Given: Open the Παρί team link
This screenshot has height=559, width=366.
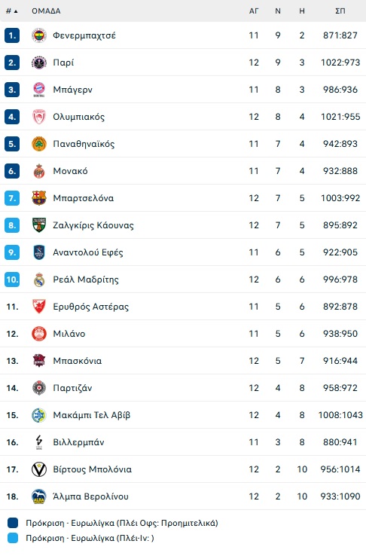Looking at the screenshot, I should click(x=63, y=63).
